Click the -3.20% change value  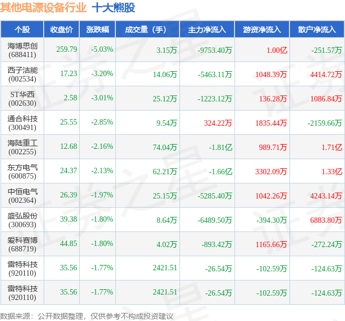pos(102,73)
